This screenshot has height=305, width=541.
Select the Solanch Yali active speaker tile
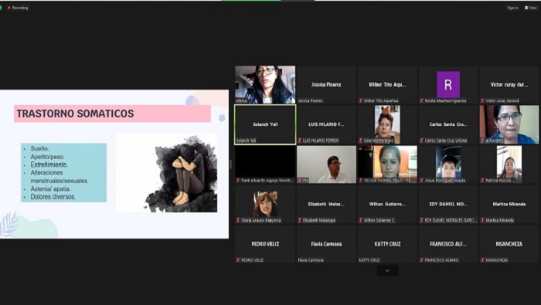pos(265,124)
